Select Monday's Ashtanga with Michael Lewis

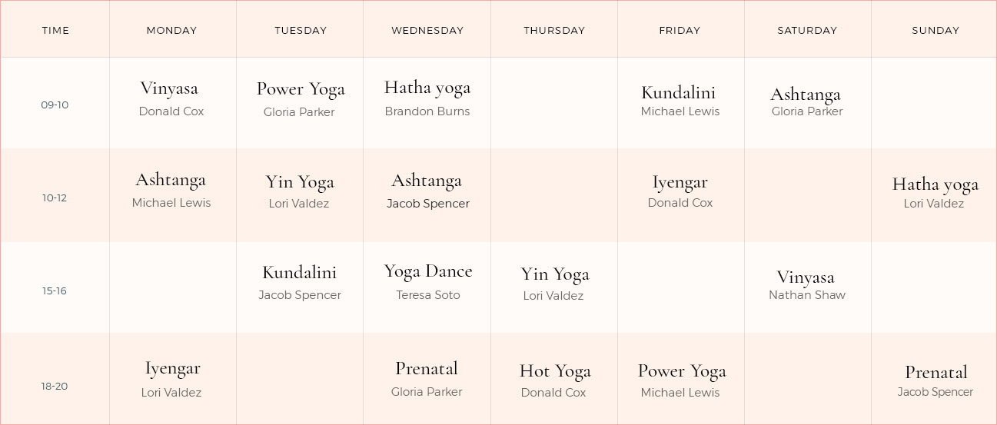pyautogui.click(x=171, y=181)
